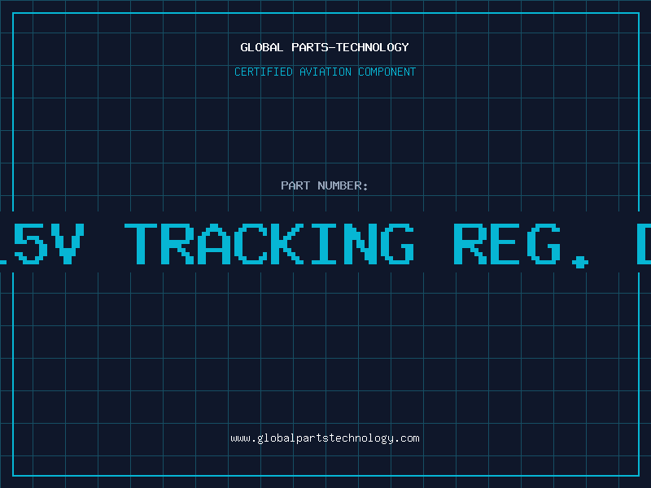The height and width of the screenshot is (488, 651).
Task: Click the word NUMBER: in the label
Action: [x=343, y=185]
